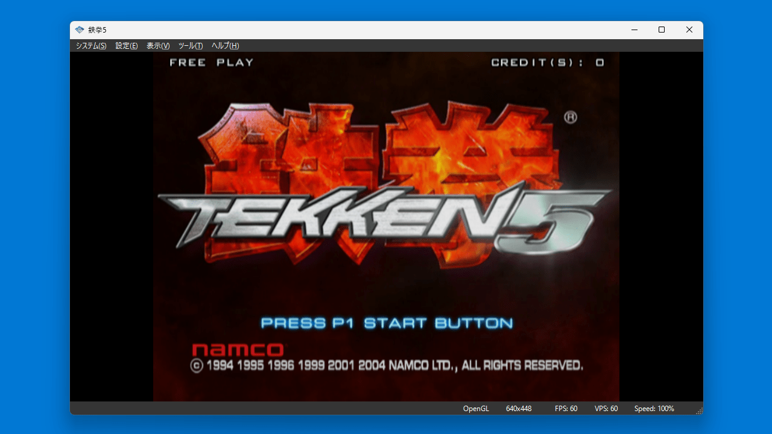772x434 pixels.
Task: Click the Speed: 100% status entry
Action: (654, 409)
